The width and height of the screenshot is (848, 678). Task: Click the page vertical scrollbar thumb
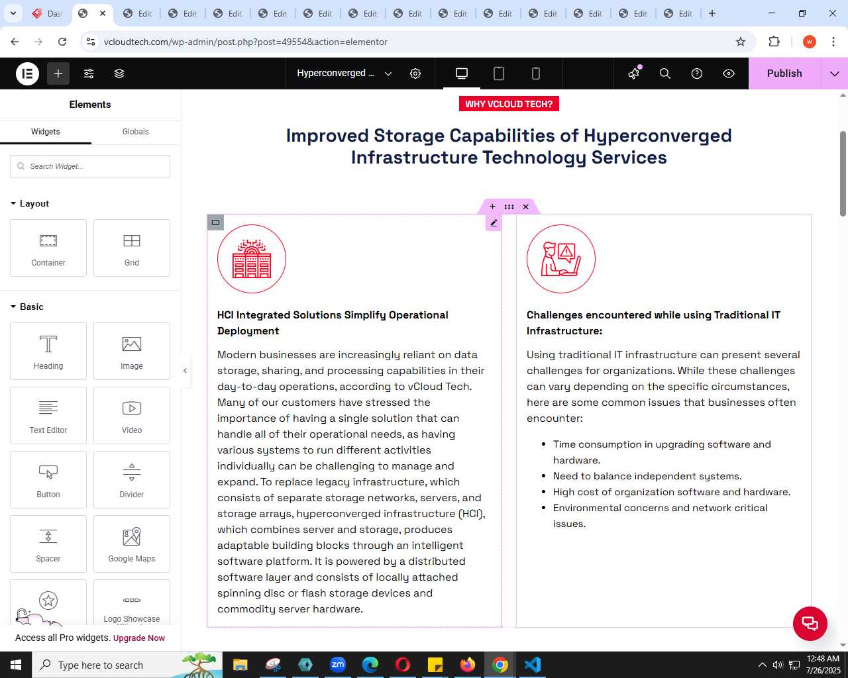[843, 173]
